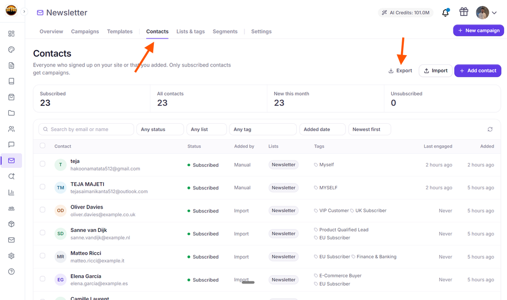Check the box for Sanne van Dijk
The width and height of the screenshot is (507, 300).
click(42, 233)
